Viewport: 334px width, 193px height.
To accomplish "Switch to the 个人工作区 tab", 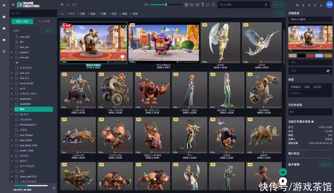I will 44,22.
